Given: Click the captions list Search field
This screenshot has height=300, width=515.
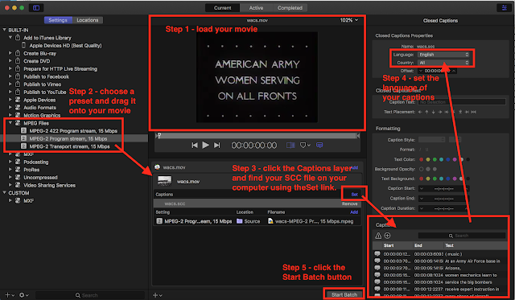Looking at the screenshot, I should point(462,236).
